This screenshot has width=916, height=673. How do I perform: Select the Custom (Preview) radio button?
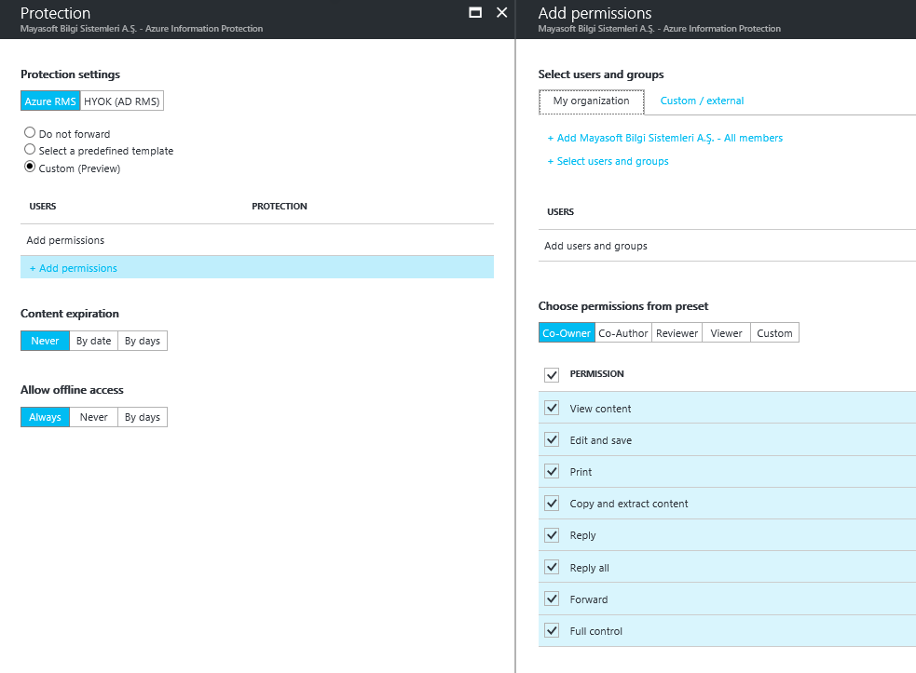point(30,167)
